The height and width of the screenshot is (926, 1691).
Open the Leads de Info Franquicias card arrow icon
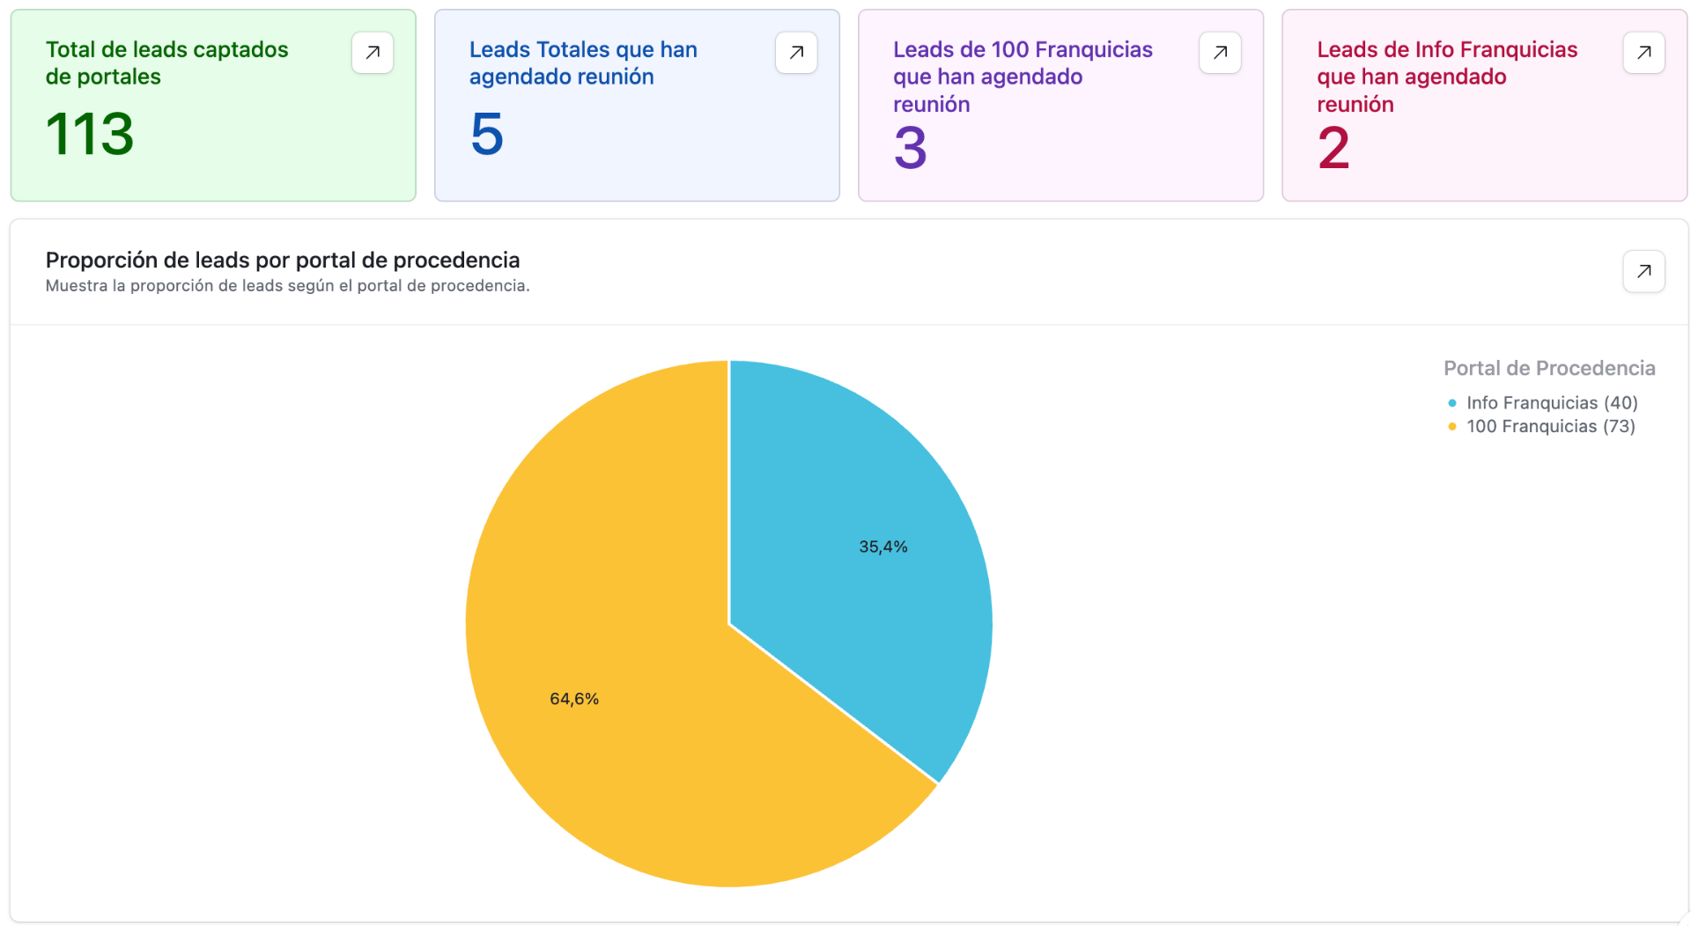[x=1643, y=53]
